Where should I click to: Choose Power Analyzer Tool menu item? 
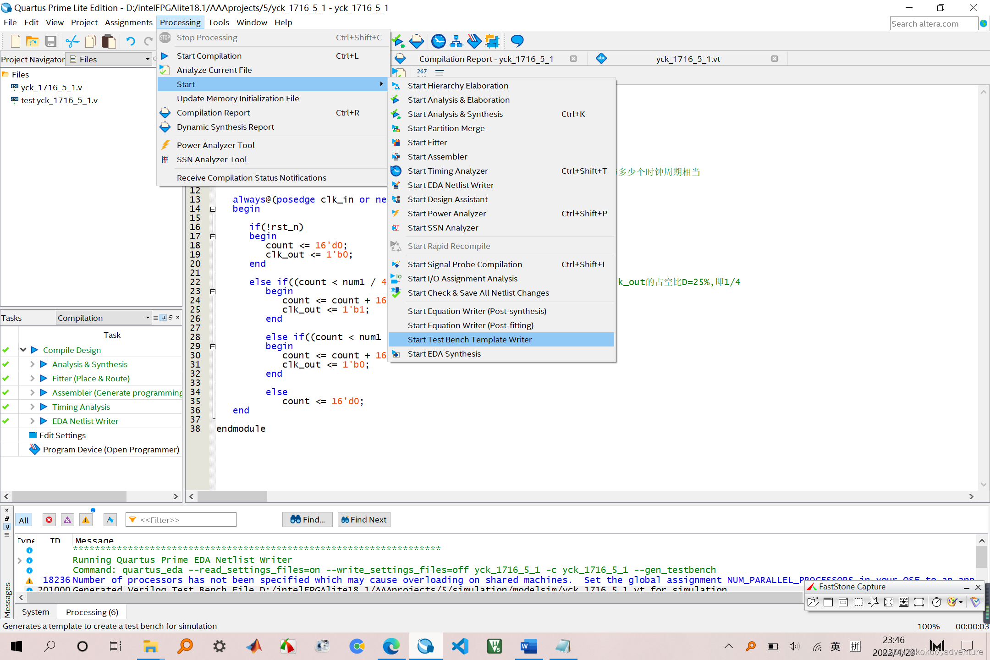(273, 145)
